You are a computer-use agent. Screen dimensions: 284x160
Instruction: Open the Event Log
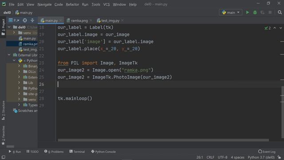(x=267, y=152)
